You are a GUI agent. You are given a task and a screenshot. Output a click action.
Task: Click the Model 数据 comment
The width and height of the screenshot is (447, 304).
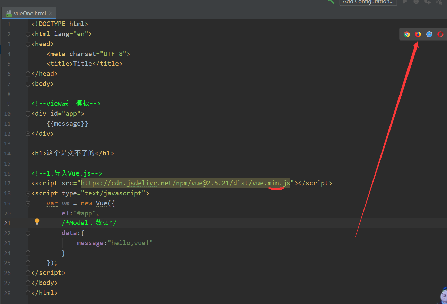[89, 223]
